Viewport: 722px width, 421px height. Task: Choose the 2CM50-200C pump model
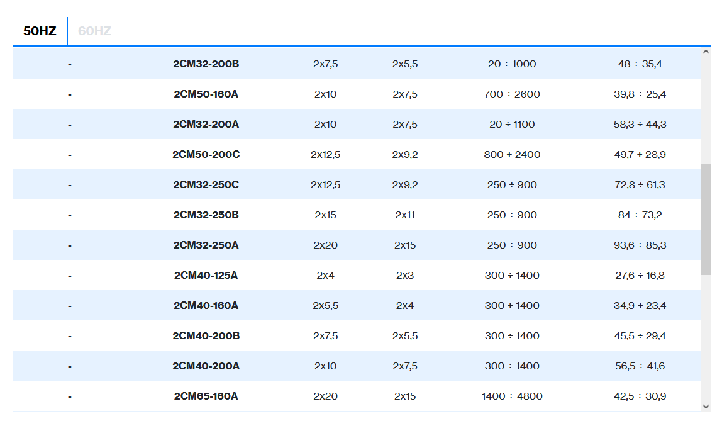coord(206,154)
